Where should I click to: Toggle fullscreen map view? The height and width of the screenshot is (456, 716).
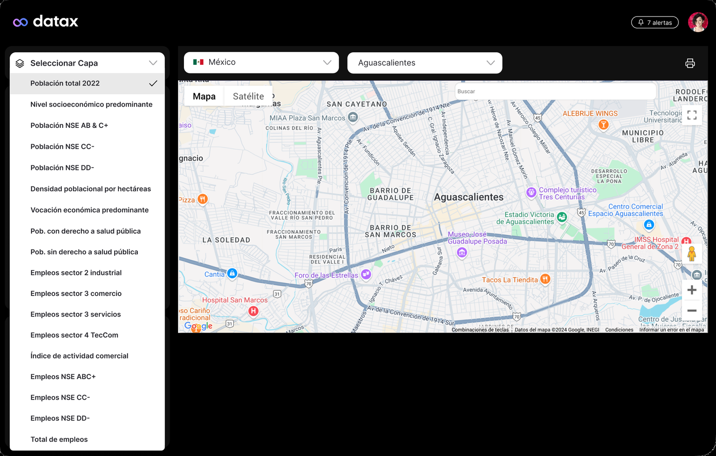pos(692,115)
